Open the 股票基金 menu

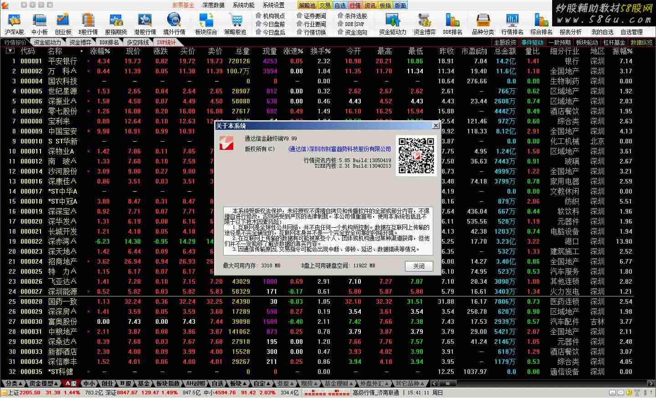183,5
